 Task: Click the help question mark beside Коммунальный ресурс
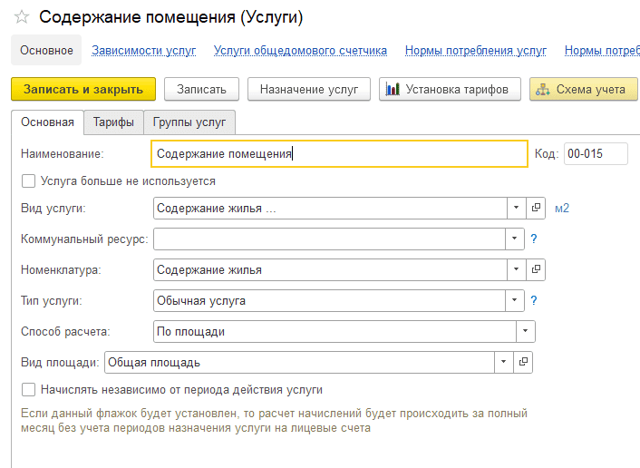pos(535,239)
